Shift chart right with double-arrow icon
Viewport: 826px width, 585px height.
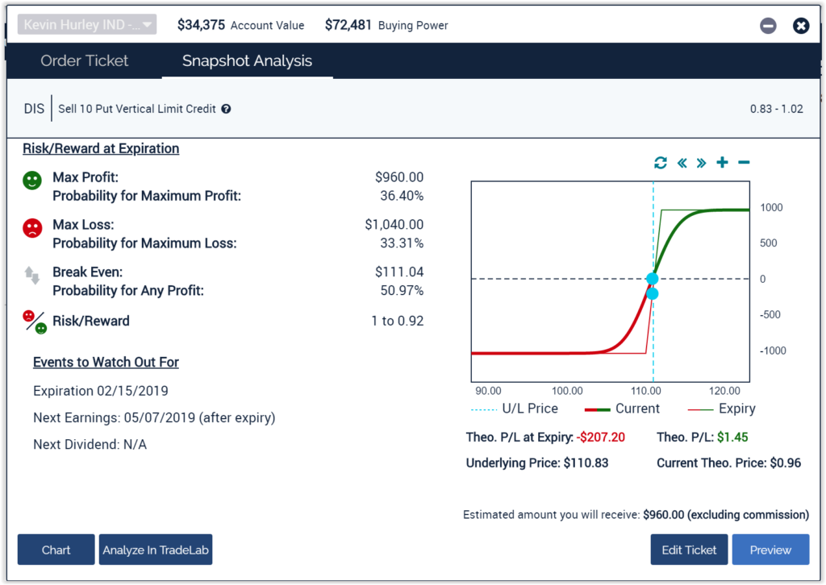[x=701, y=163]
